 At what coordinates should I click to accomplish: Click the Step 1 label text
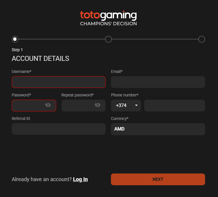coord(17,50)
